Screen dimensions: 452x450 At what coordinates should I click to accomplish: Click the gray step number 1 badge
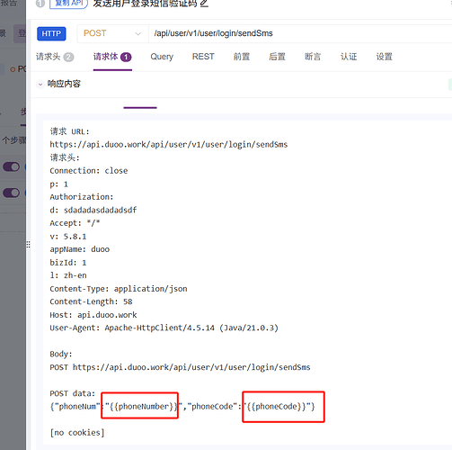(x=40, y=4)
